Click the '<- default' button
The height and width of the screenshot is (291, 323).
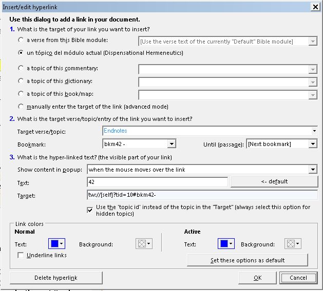pos(274,182)
